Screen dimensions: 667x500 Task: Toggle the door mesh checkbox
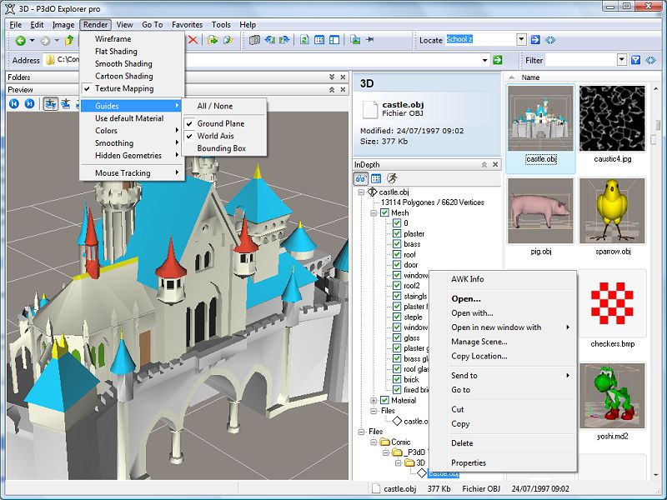click(x=397, y=264)
